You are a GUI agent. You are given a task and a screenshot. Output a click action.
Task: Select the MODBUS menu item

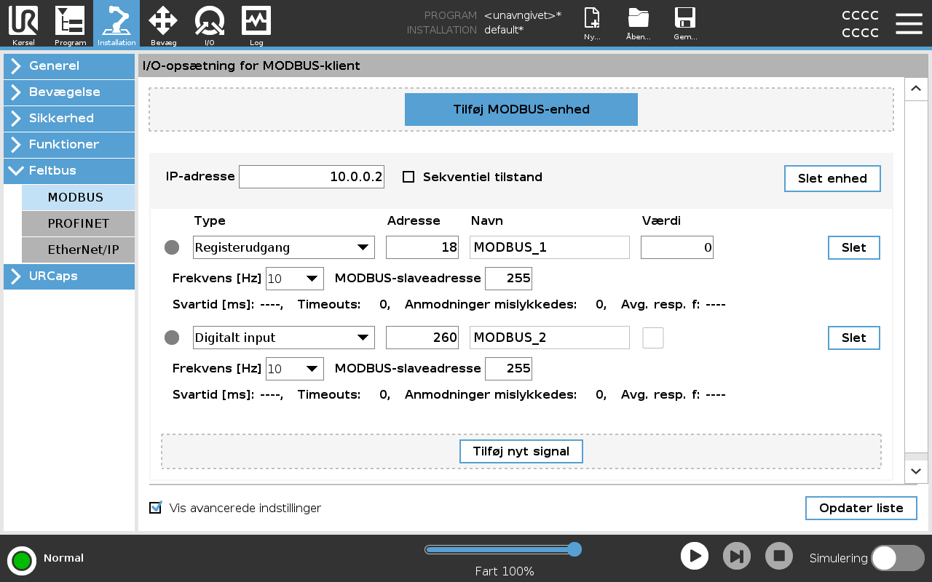(78, 197)
